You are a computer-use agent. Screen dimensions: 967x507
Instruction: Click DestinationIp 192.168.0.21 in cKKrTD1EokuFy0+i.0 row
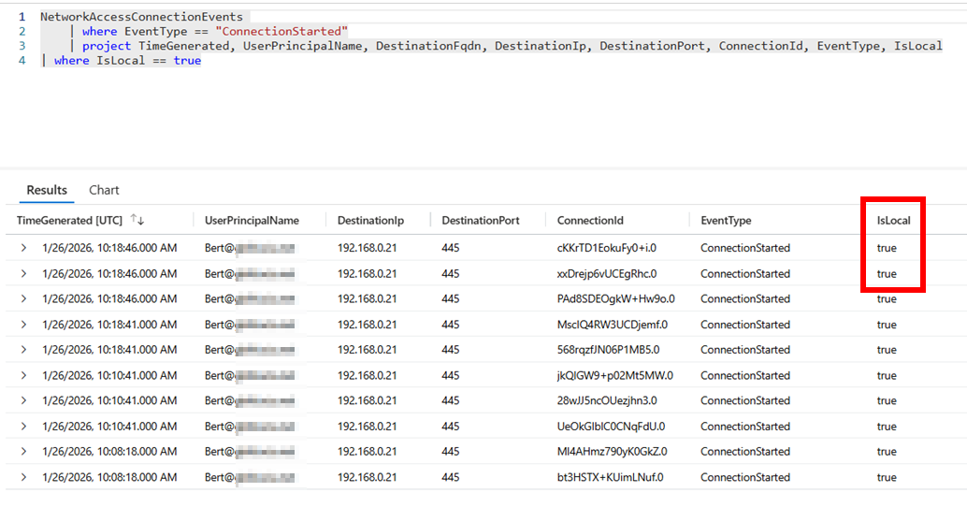coord(367,248)
